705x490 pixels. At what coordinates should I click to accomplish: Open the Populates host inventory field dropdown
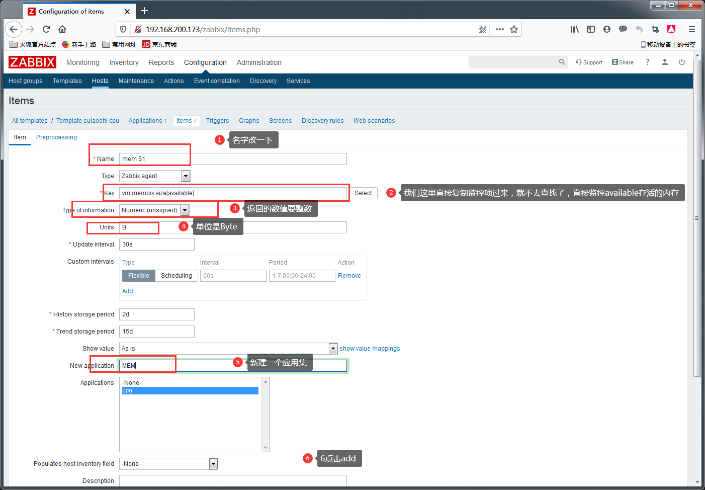pos(168,464)
